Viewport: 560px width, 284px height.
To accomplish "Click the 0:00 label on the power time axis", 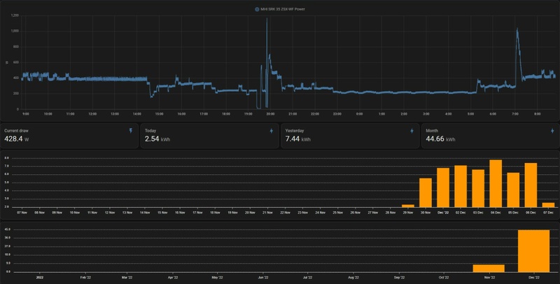I will (359, 114).
